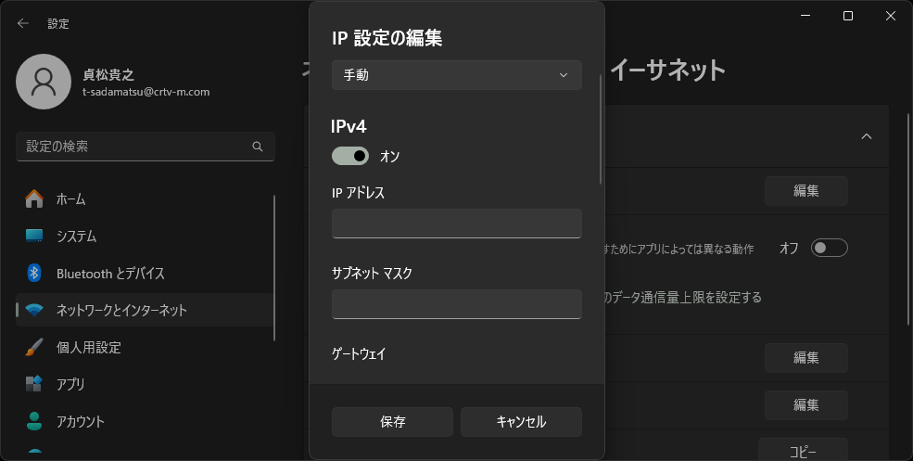
Task: Open システム settings page
Action: (144, 236)
